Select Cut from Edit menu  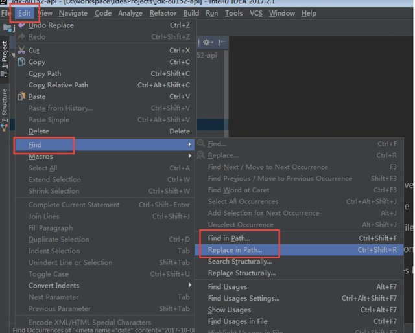pyautogui.click(x=105, y=51)
